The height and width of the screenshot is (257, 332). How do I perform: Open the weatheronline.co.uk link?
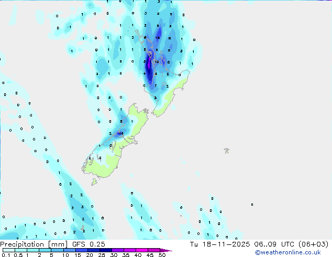pos(287,252)
